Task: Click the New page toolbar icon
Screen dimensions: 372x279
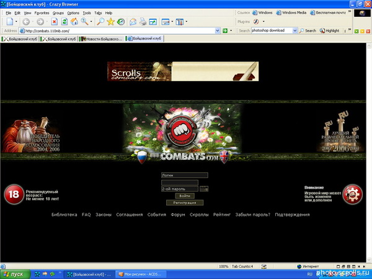Action: point(10,22)
